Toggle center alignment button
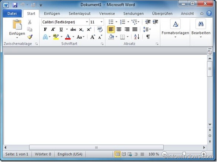This screenshot has width=217, height=162. click(119, 30)
